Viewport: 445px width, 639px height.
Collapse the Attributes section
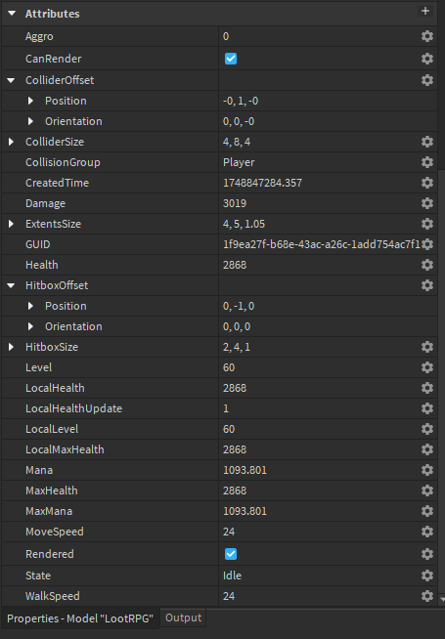click(x=12, y=14)
